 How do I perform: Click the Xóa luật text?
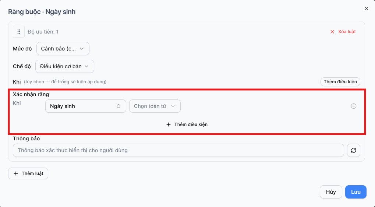[x=347, y=32]
